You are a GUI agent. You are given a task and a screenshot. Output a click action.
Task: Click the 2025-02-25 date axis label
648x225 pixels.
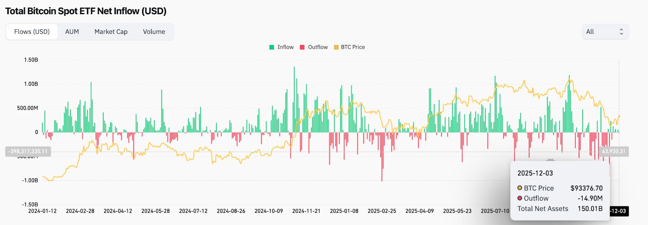tap(382, 211)
